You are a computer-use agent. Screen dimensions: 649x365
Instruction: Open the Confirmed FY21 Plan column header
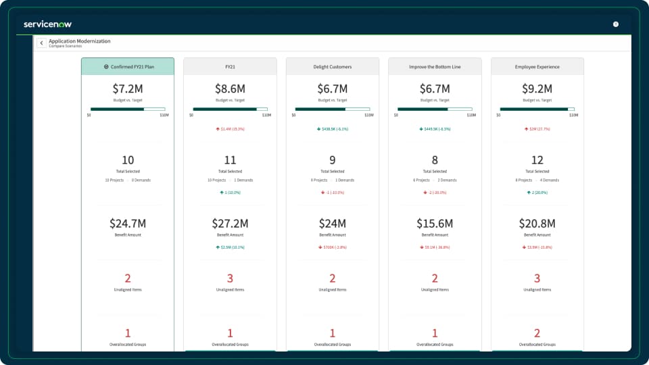tap(128, 67)
